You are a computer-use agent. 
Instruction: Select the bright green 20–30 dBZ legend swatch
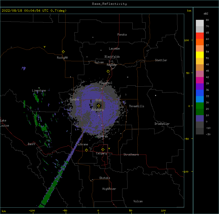point(200,106)
